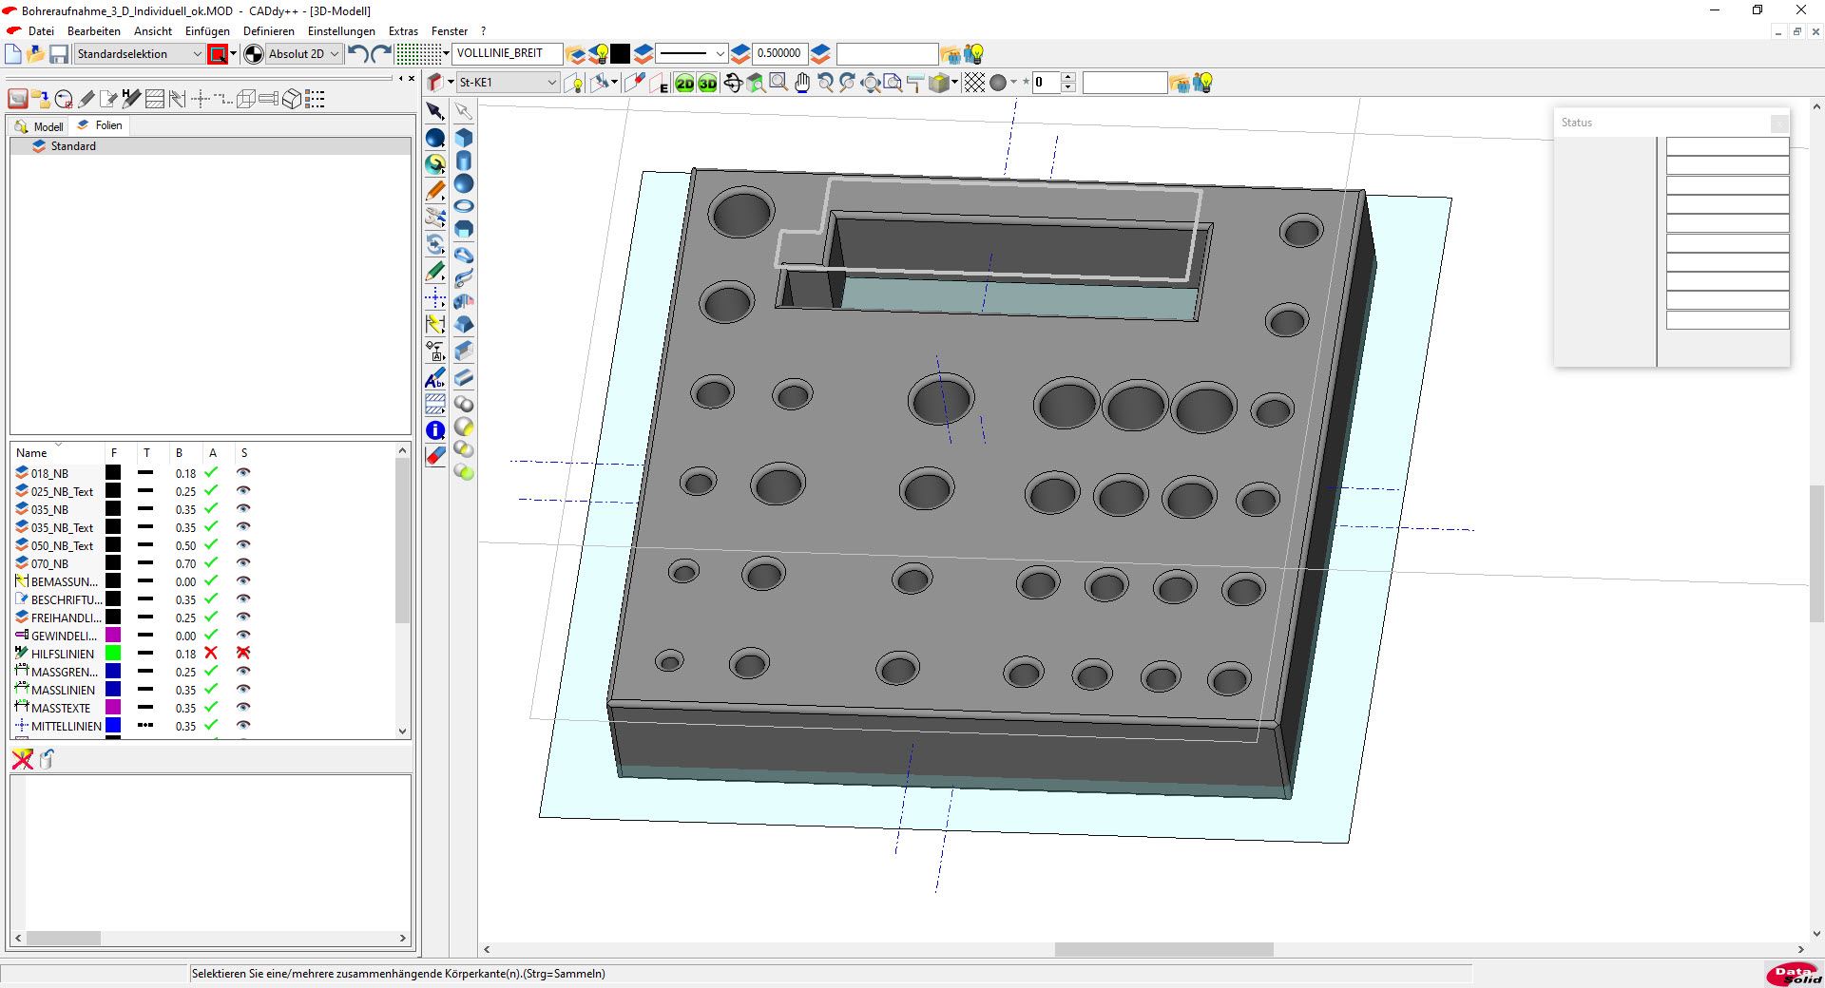Switch to 3D view button
Screen dimensions: 1825x988
click(707, 84)
